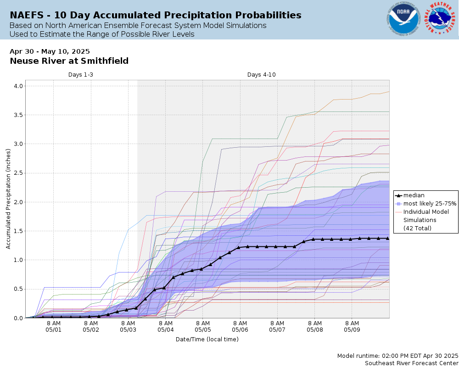Click the National Weather Service logo
This screenshot has height=367, width=459.
tap(440, 18)
